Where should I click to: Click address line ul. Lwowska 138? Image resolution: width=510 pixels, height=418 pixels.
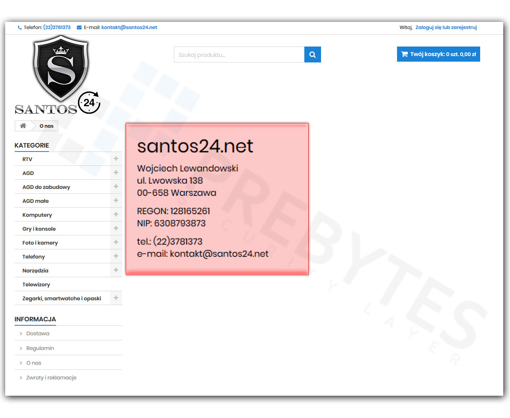[170, 181]
